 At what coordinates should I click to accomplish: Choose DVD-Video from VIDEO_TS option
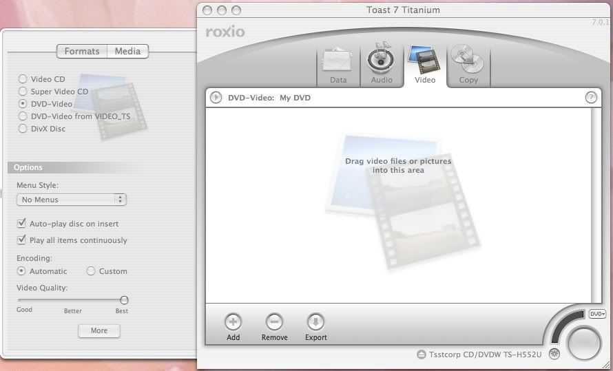[x=23, y=116]
